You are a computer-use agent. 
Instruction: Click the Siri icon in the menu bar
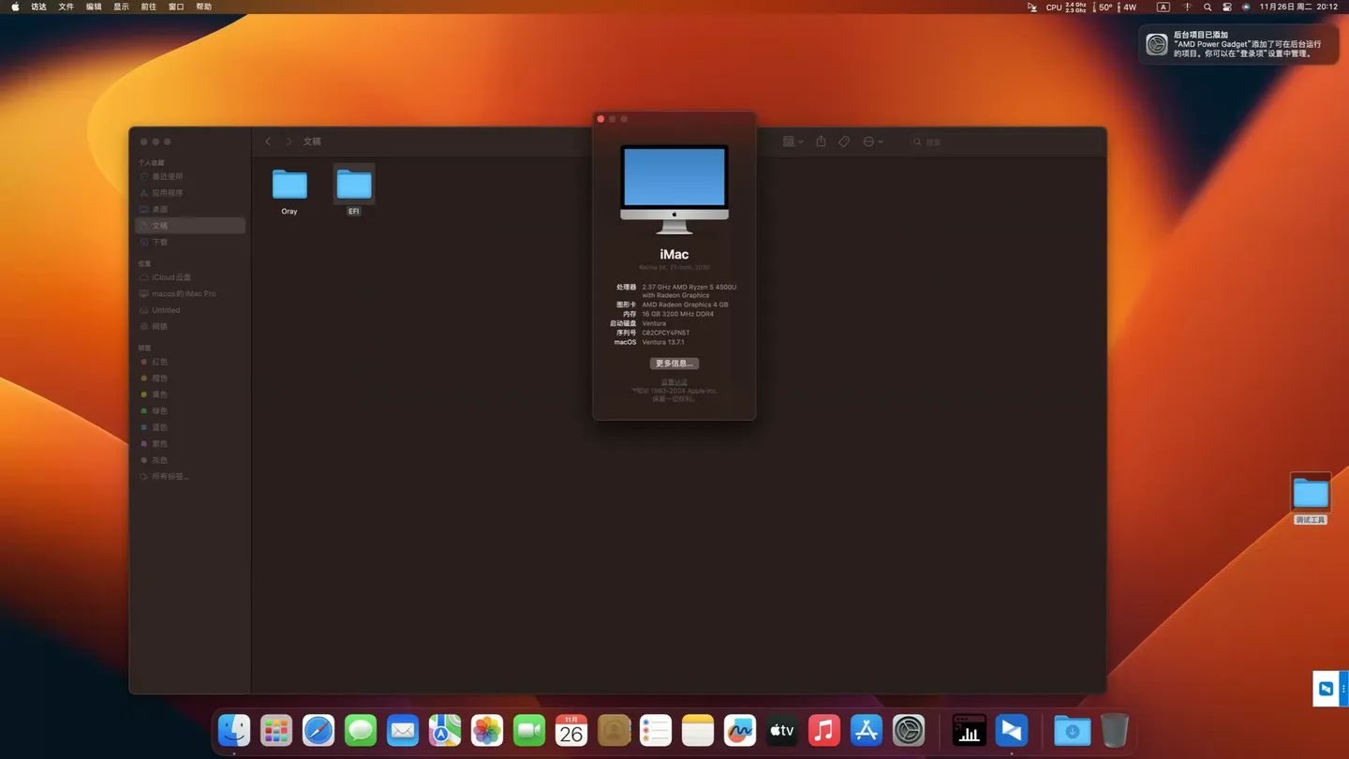click(1246, 7)
